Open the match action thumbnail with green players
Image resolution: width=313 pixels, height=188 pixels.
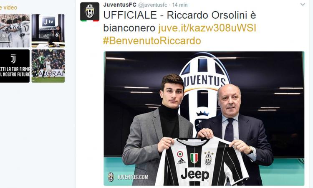pos(48,66)
